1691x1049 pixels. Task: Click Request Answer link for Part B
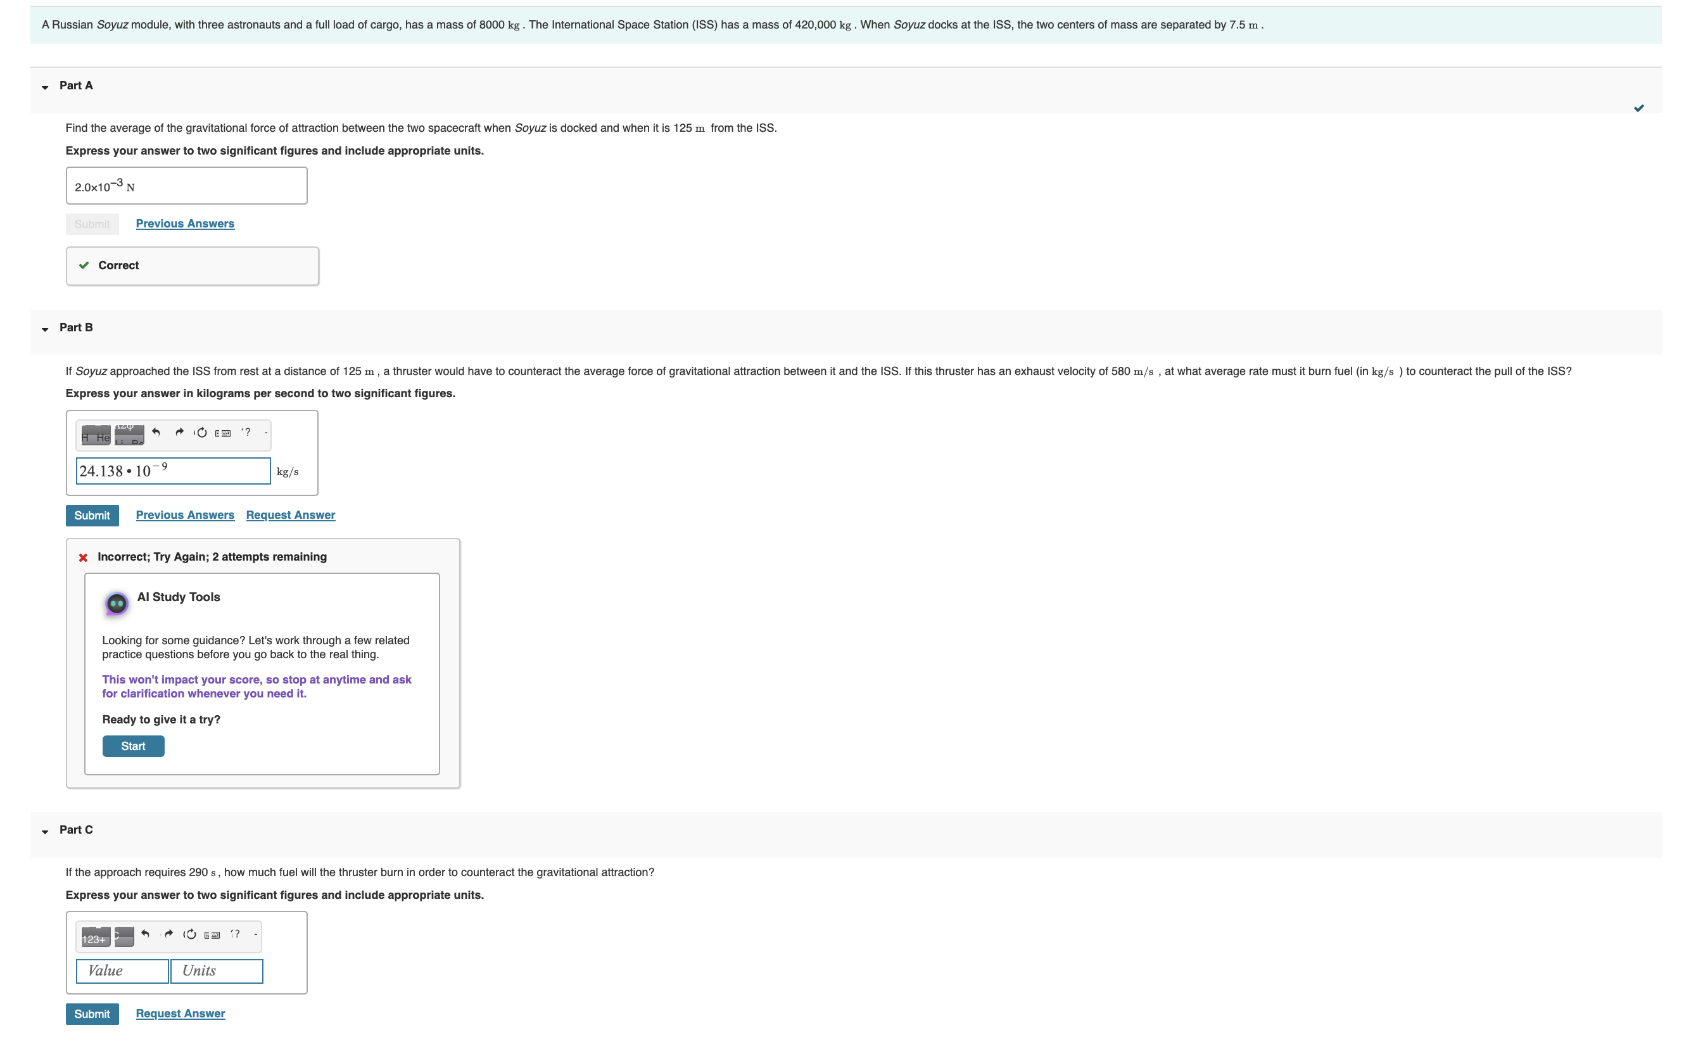[x=291, y=515]
